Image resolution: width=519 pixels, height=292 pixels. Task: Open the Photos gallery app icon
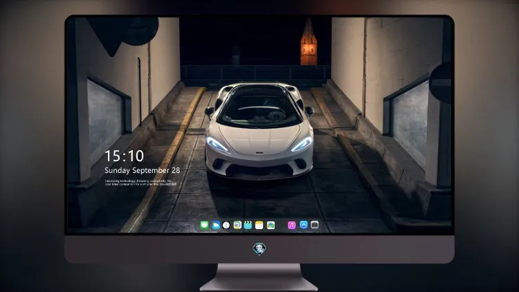tap(271, 225)
